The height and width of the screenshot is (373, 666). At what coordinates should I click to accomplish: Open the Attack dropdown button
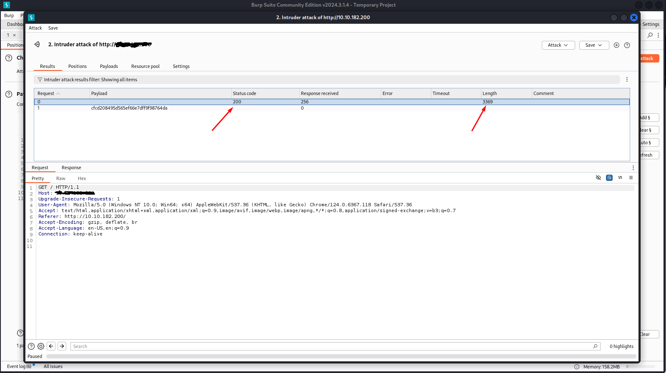[x=558, y=45]
